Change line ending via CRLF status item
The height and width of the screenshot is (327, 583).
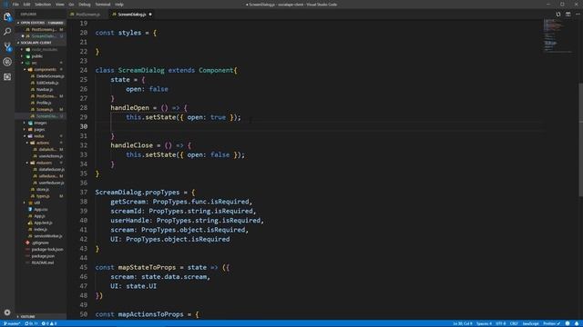514,323
